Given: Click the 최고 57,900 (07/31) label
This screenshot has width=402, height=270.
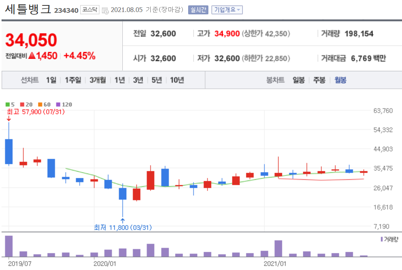Looking at the screenshot, I should 36,112.
